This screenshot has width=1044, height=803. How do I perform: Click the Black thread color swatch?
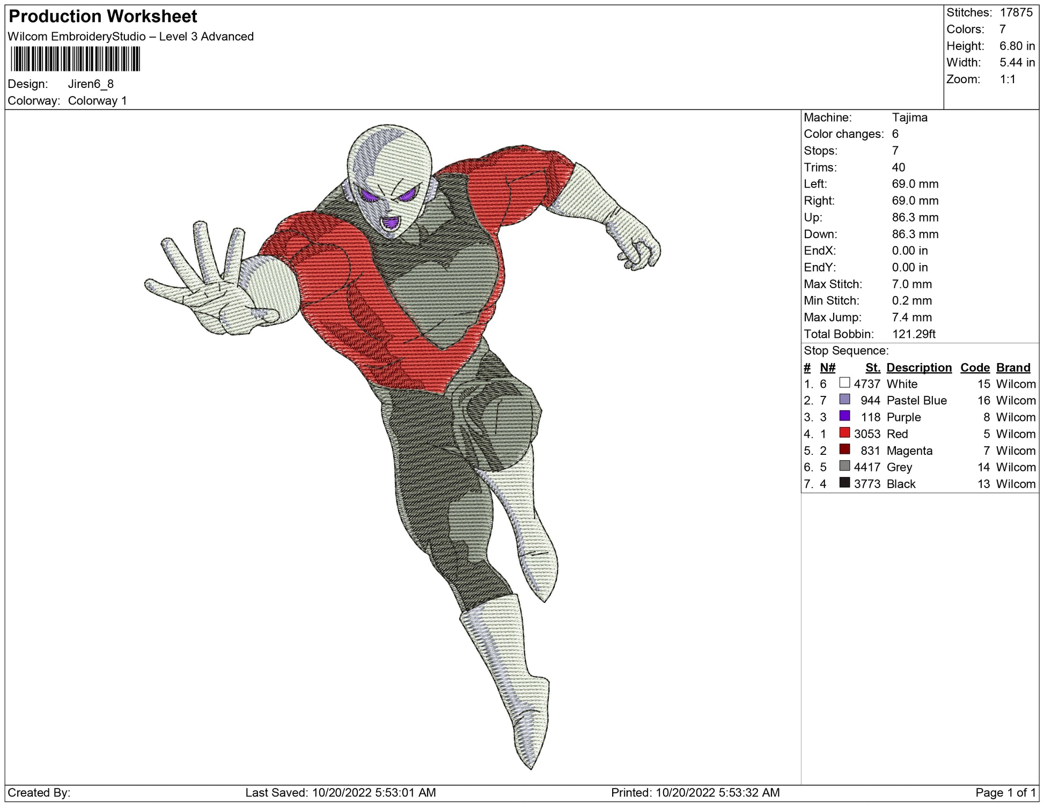click(x=844, y=483)
